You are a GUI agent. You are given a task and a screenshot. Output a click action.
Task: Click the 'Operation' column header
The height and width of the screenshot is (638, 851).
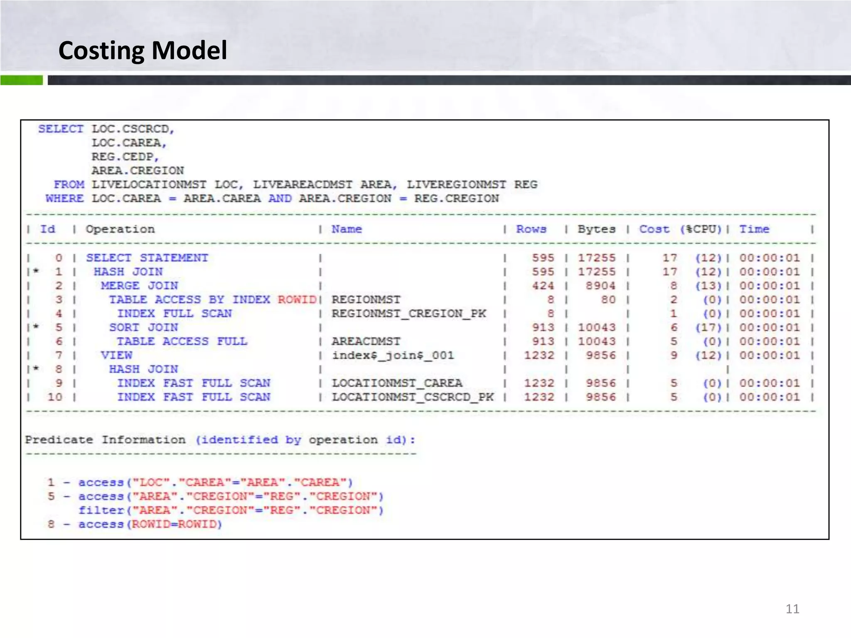120,229
